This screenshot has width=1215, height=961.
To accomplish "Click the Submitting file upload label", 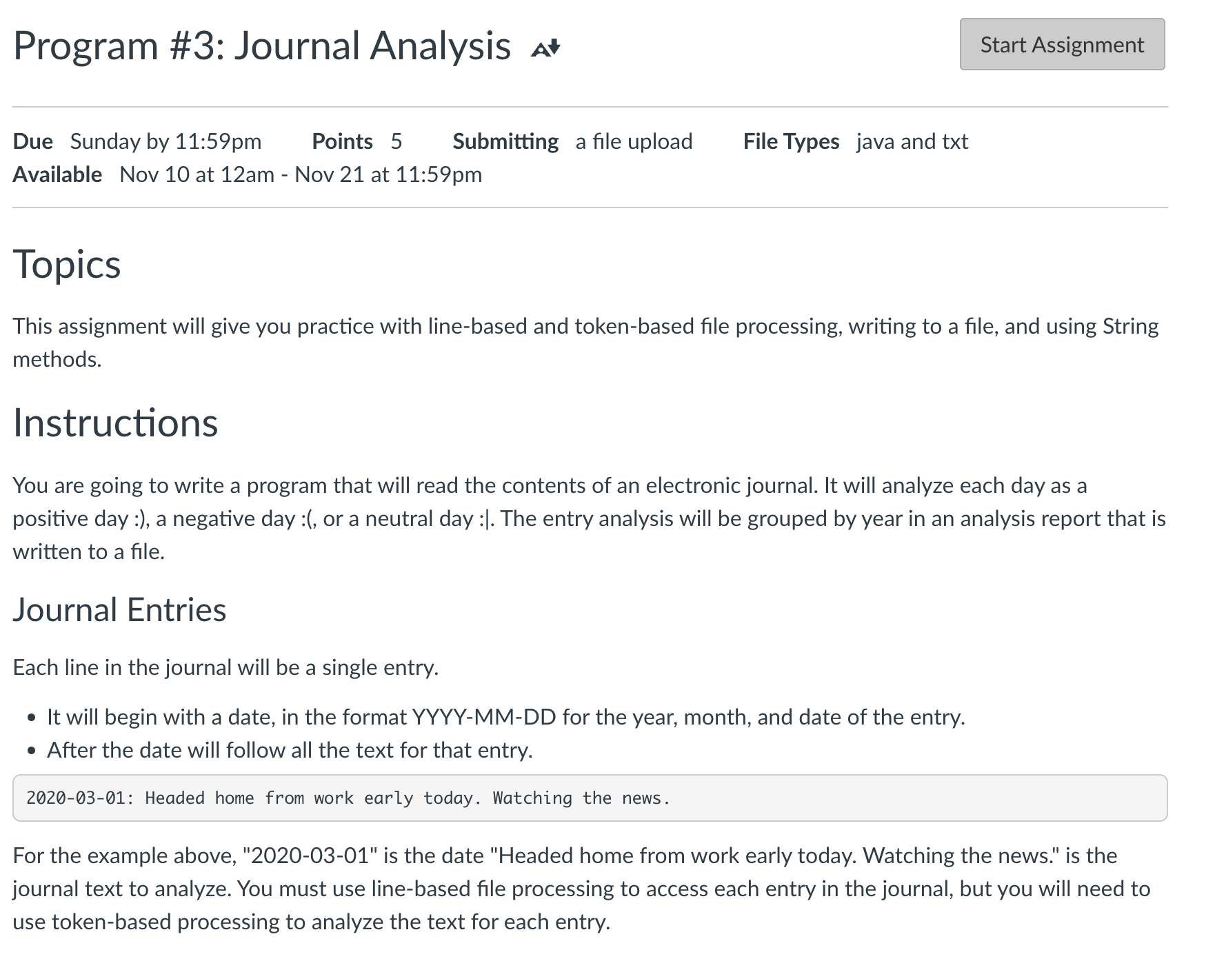I will (572, 141).
